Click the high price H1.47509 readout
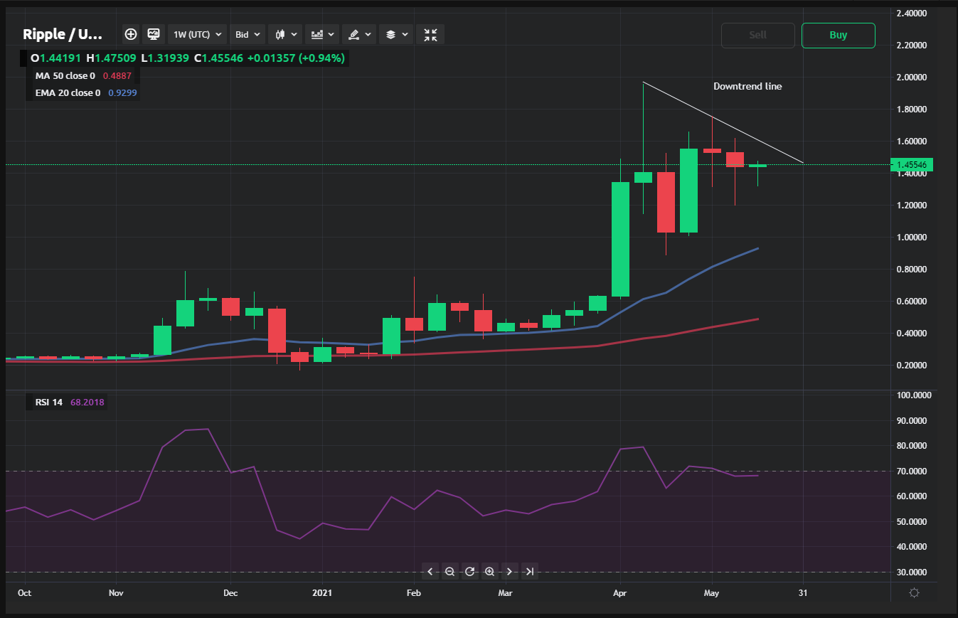 click(112, 58)
